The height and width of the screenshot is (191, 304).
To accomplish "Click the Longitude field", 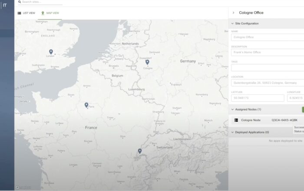I will click(295, 98).
